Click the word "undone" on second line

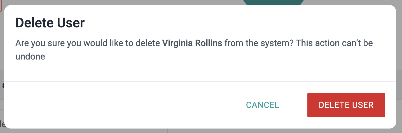pyautogui.click(x=30, y=56)
